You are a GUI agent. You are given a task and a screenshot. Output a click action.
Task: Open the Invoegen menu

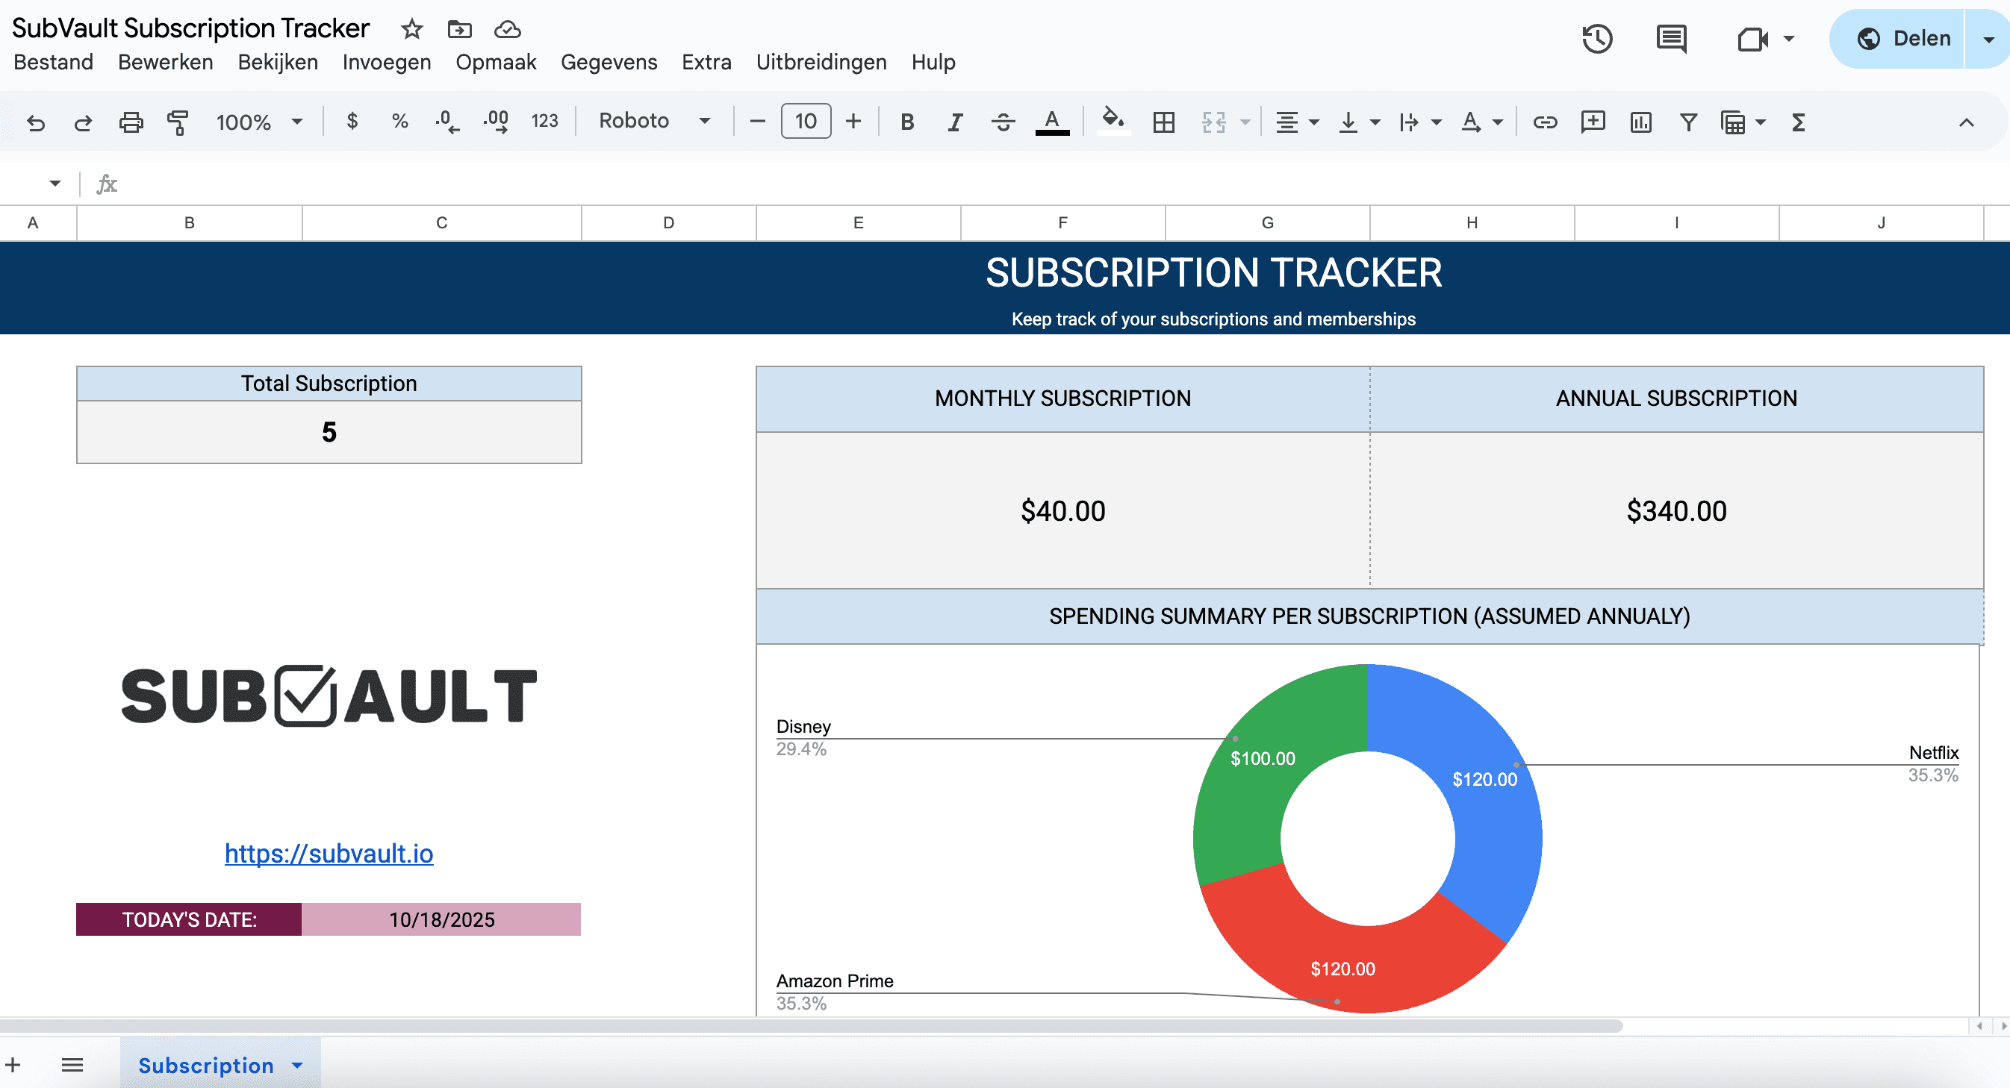pos(386,62)
